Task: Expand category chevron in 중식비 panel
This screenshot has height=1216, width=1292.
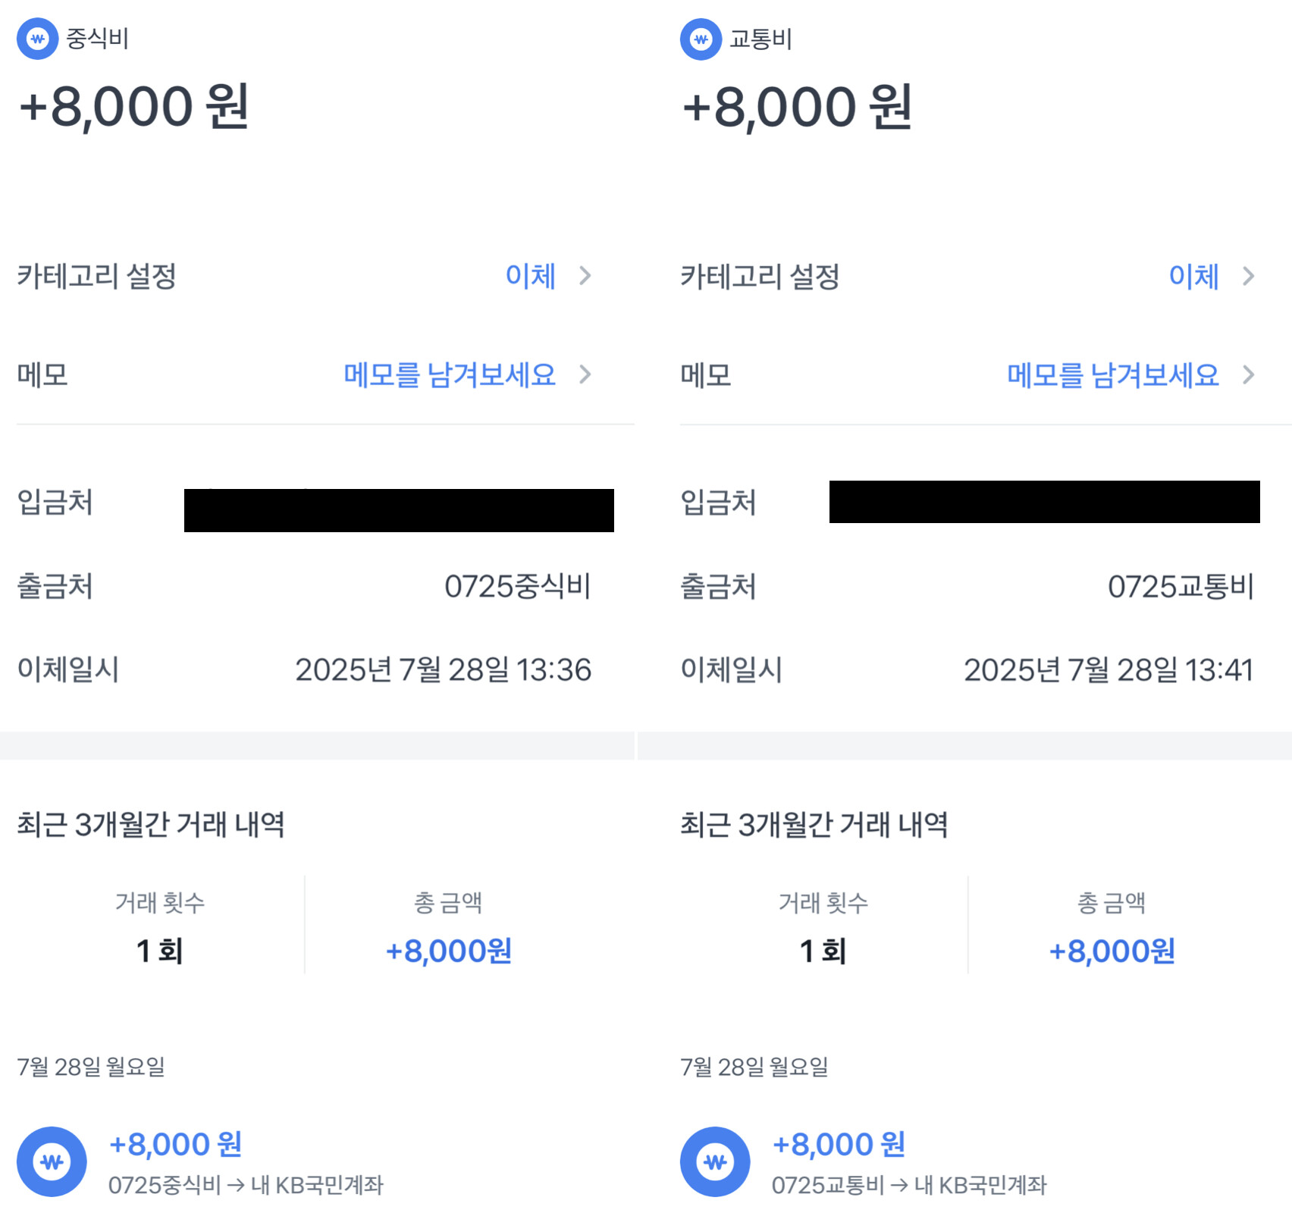Action: (x=585, y=276)
